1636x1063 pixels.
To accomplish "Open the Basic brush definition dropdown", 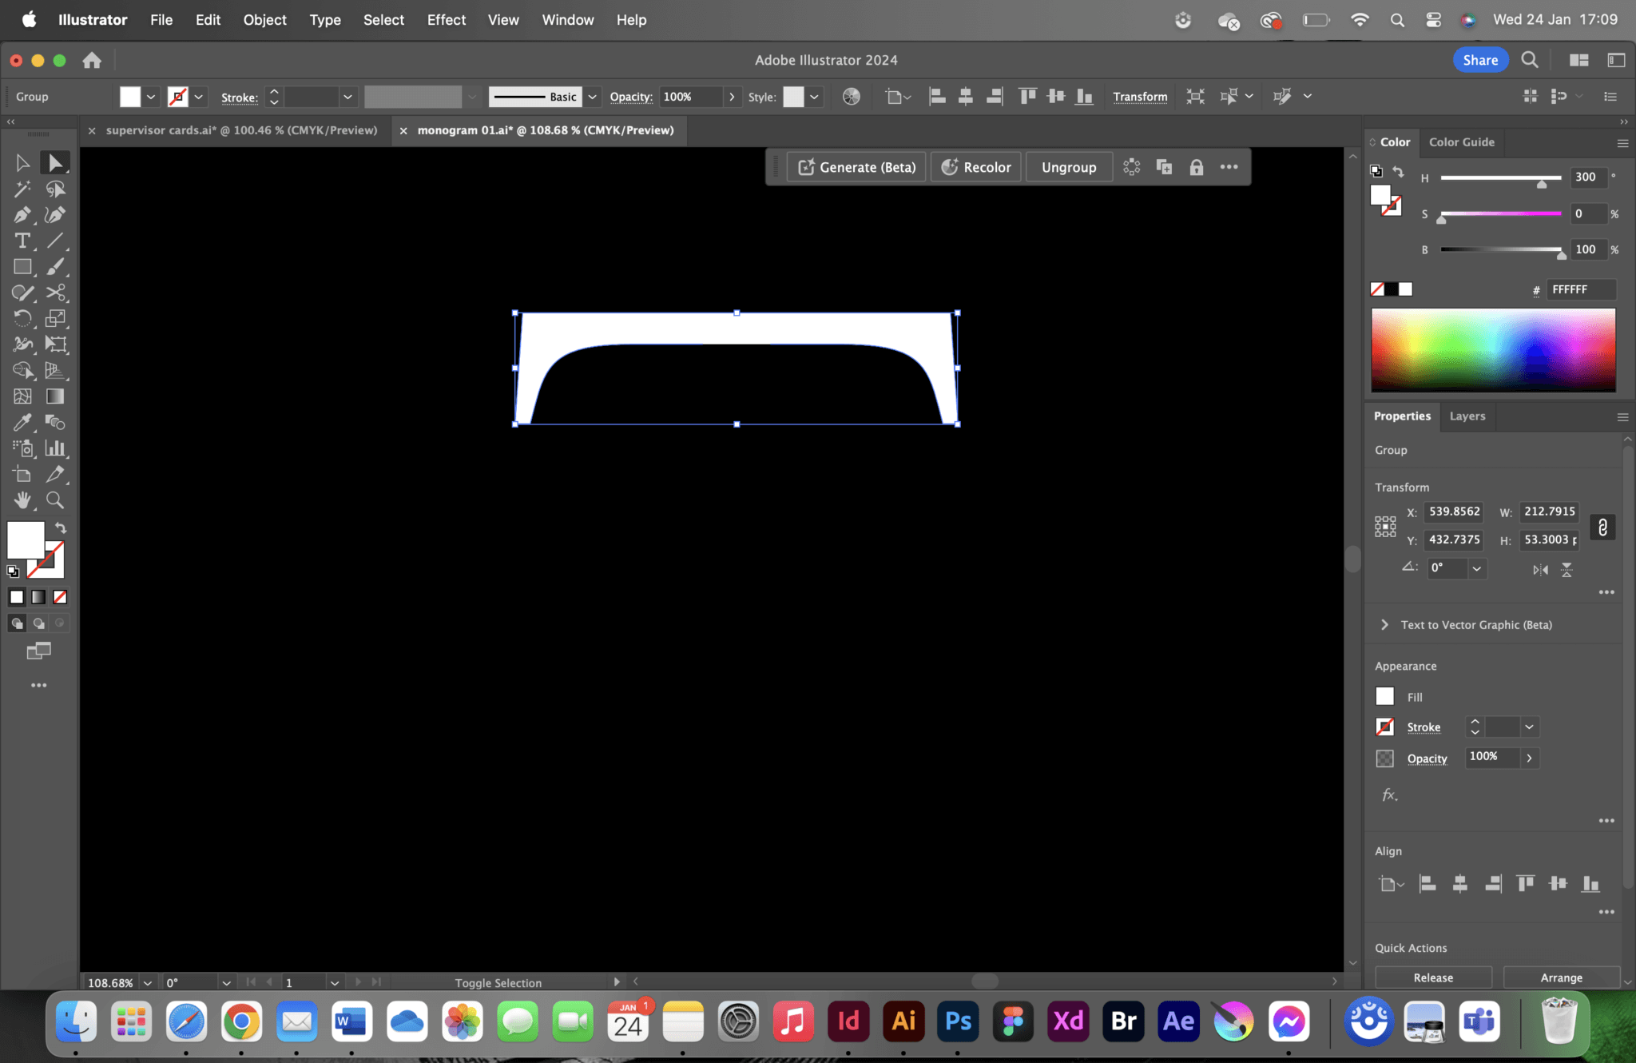I will [593, 96].
